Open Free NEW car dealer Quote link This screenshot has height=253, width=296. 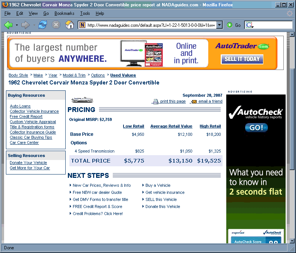click(97, 192)
